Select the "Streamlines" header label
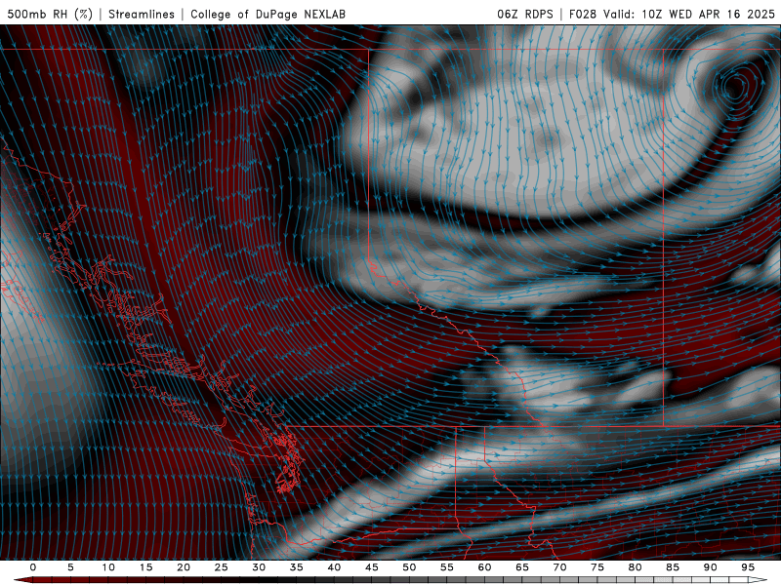 coord(142,14)
